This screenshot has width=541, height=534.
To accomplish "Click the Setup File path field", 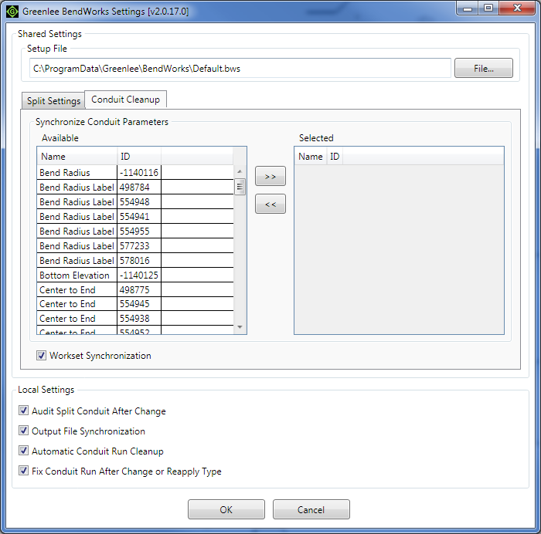I will tap(240, 68).
